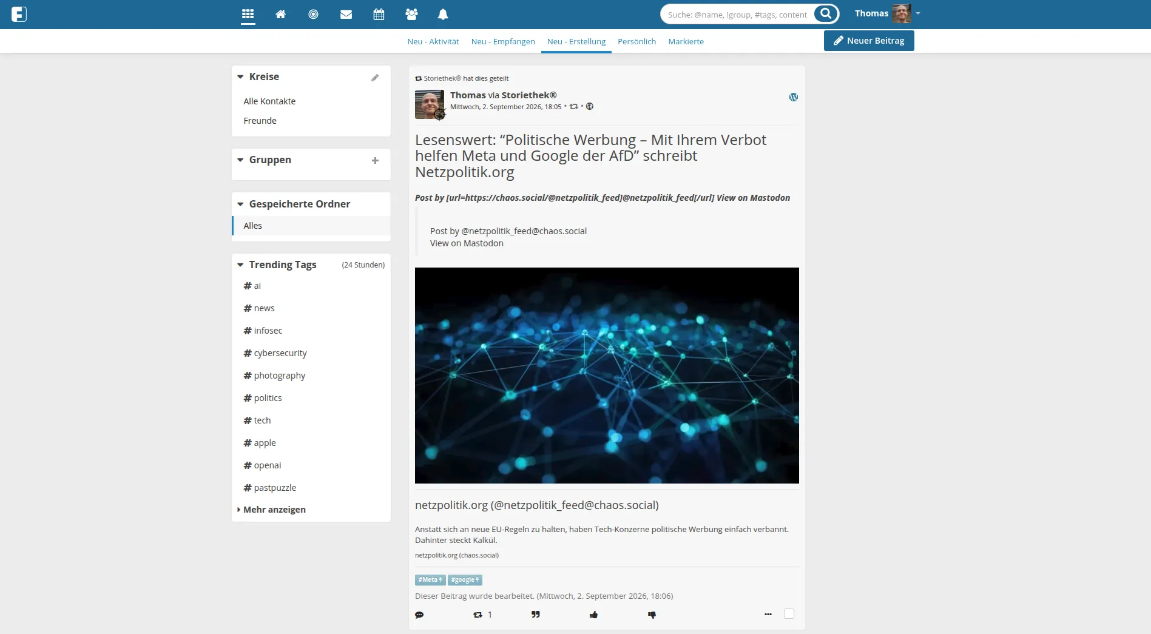Click the WordPress source icon
Image resolution: width=1151 pixels, height=634 pixels.
pyautogui.click(x=793, y=97)
